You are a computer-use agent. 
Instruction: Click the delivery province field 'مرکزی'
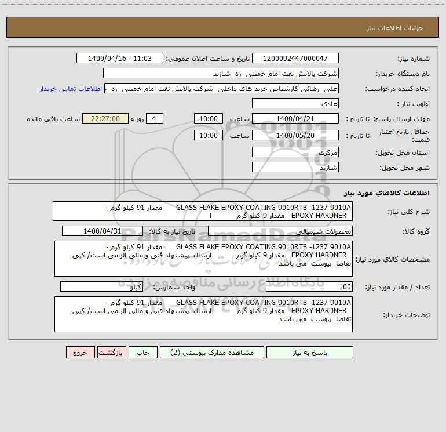tap(295, 152)
